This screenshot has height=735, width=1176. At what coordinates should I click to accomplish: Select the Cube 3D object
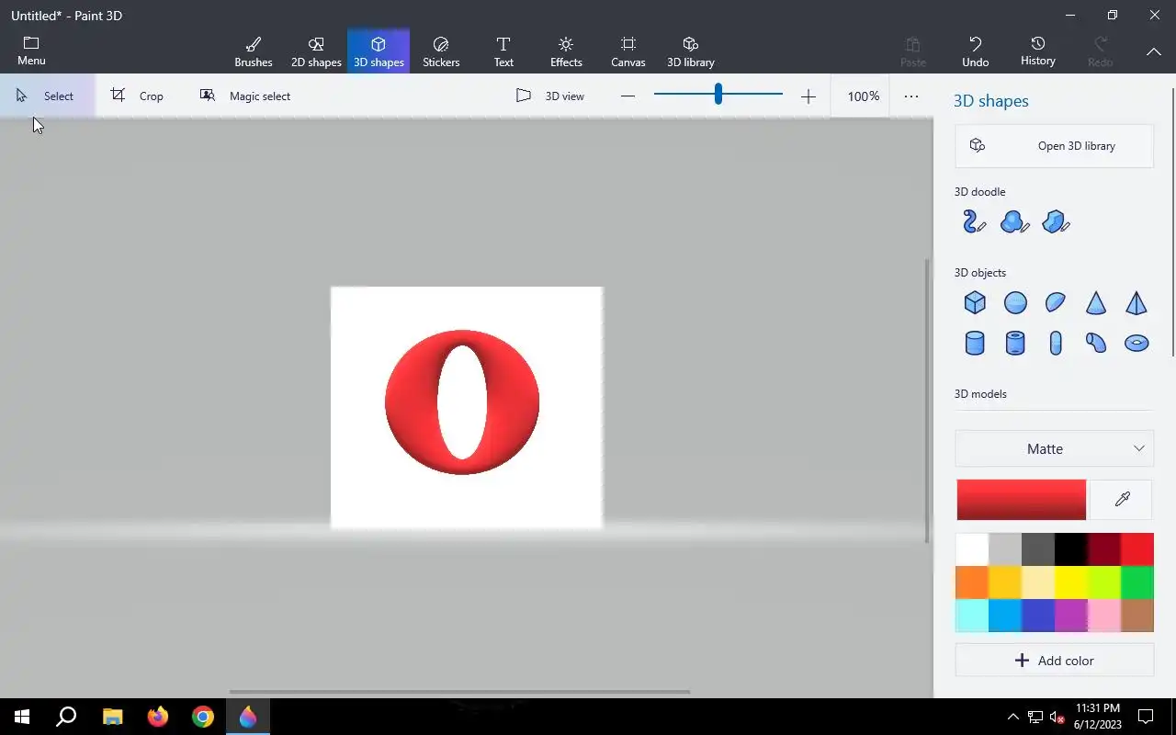pyautogui.click(x=975, y=302)
